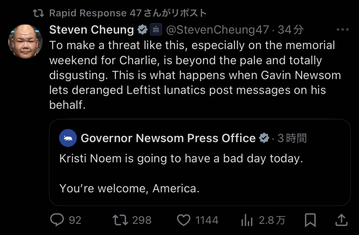Image resolution: width=359 pixels, height=235 pixels.
Task: Click the White House affiliation badge
Action: point(156,30)
